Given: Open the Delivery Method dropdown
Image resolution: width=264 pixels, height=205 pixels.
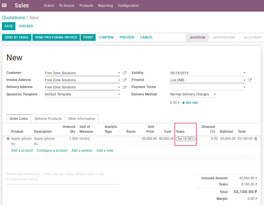Looking at the screenshot, I should (215, 94).
